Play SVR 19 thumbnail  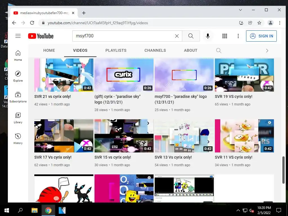coord(244,75)
